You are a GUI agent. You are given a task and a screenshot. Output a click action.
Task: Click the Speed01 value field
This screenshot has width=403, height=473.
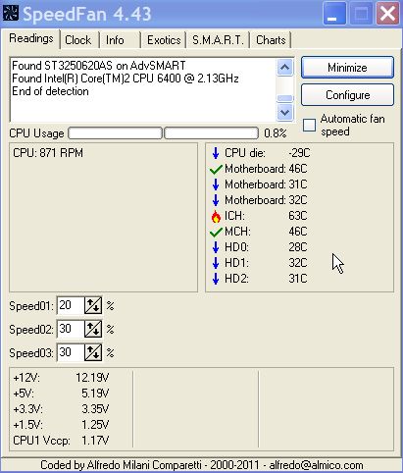71,305
